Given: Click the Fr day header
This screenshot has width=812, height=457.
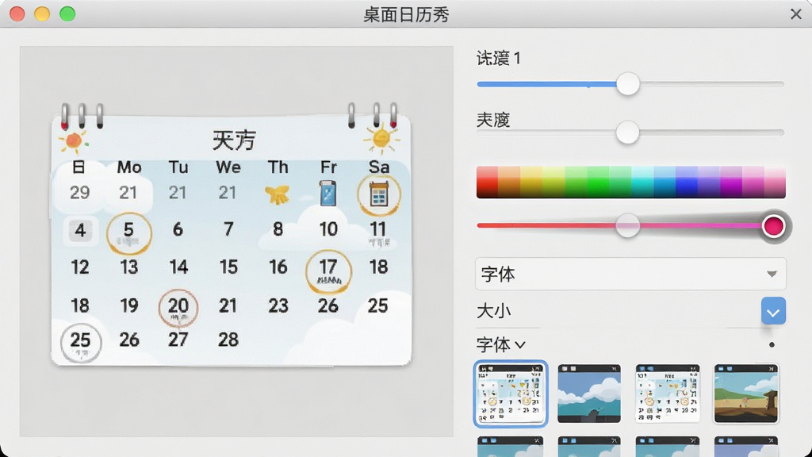Looking at the screenshot, I should [328, 167].
